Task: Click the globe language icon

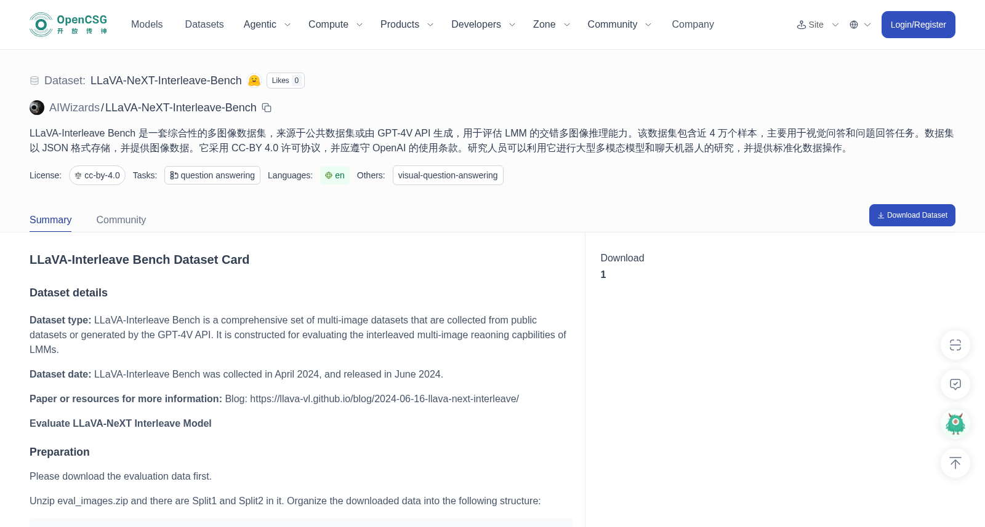Action: (x=854, y=25)
